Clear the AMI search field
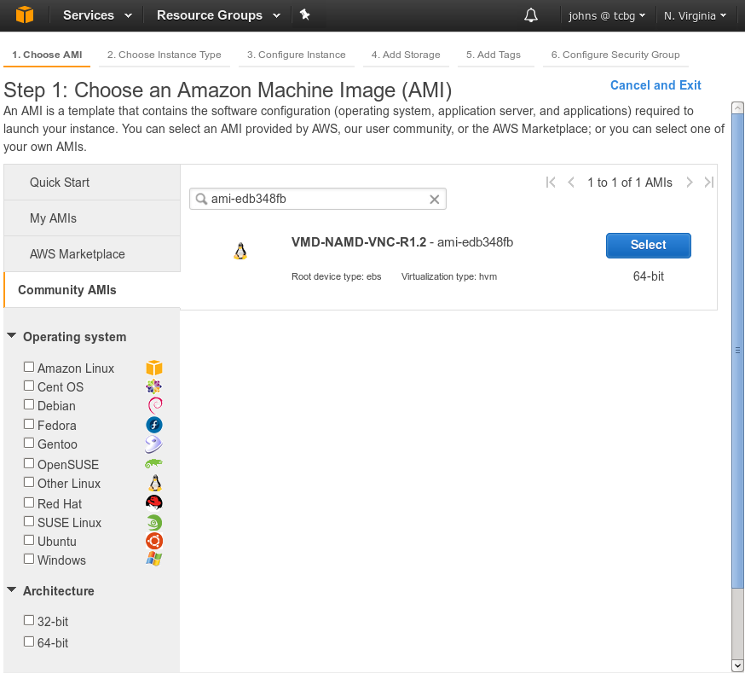745x679 pixels. click(434, 200)
